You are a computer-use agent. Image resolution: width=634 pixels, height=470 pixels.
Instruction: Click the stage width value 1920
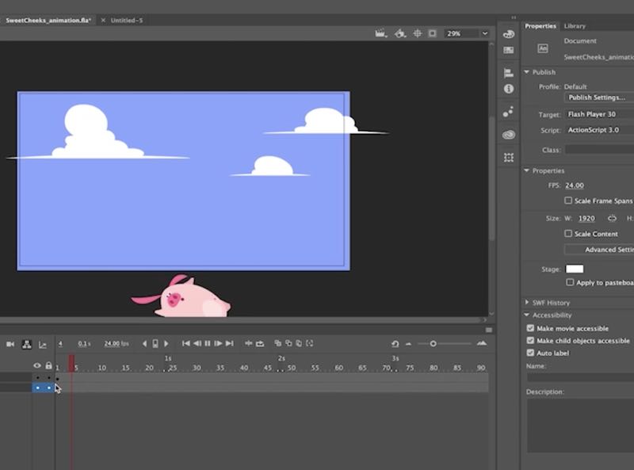tap(586, 219)
